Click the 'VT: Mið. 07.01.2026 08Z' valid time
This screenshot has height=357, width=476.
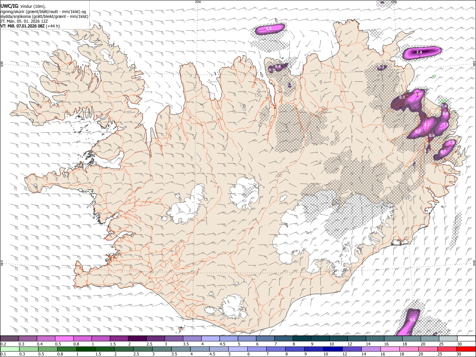coord(23,26)
